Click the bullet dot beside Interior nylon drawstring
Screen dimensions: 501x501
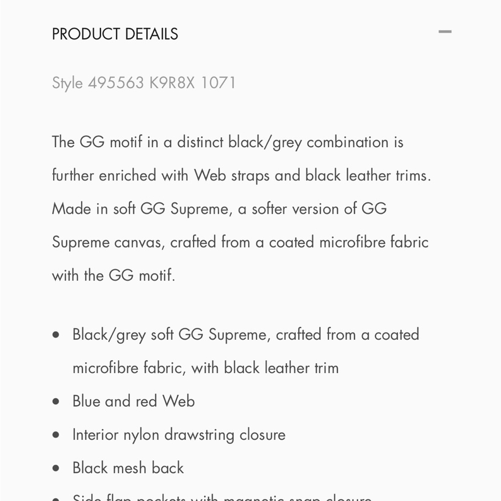[x=56, y=435]
